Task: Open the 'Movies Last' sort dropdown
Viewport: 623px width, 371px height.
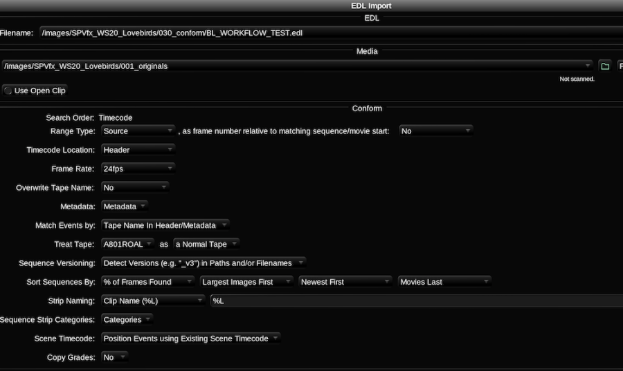Action: [444, 282]
